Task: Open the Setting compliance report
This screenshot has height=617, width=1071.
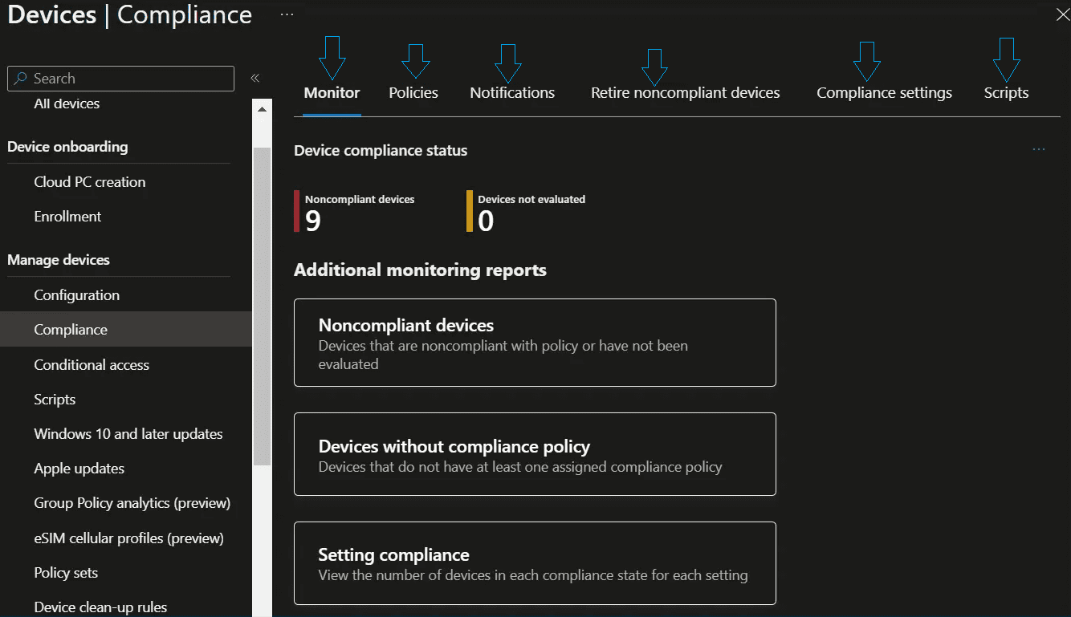Action: pyautogui.click(x=535, y=562)
